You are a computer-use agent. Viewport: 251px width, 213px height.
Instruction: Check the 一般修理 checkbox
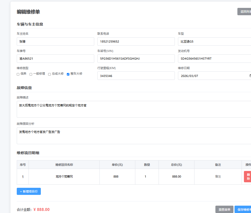coord(31,74)
